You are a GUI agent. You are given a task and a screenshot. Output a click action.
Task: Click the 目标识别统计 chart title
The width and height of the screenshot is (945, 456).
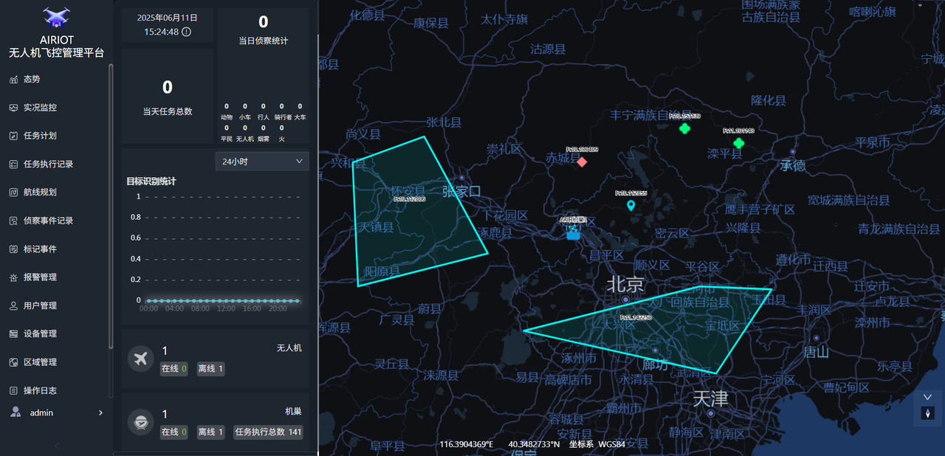(x=151, y=182)
